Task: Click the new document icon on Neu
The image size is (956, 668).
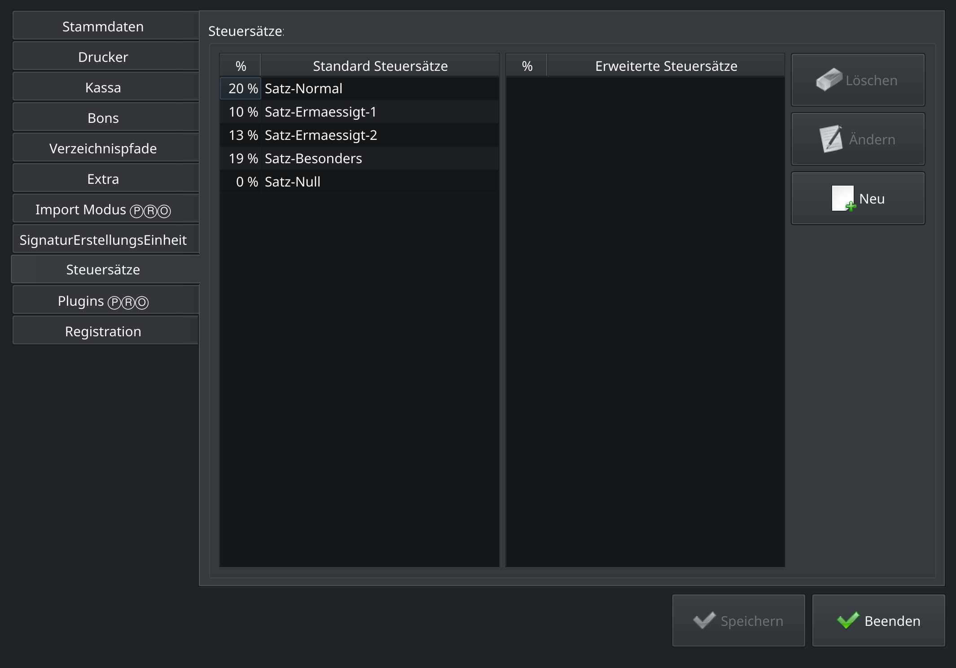Action: pyautogui.click(x=843, y=199)
